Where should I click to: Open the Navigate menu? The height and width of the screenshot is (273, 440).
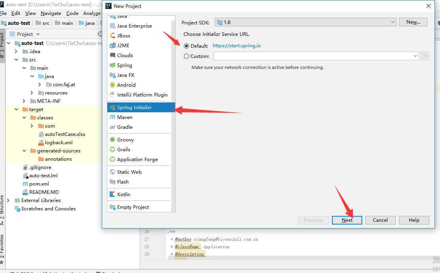point(51,13)
